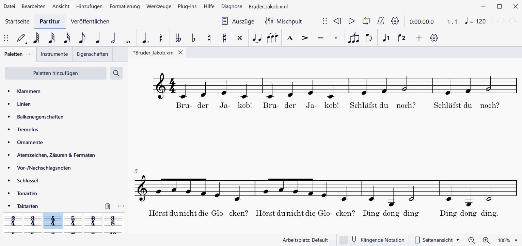Select the 3/4 time signature

tap(33, 221)
